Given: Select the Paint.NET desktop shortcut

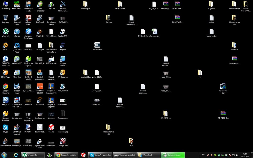Looking at the screenshot, I should [x=28, y=128].
